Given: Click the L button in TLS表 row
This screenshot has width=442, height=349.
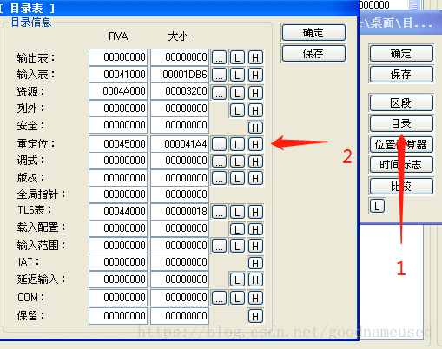Looking at the screenshot, I should coord(237,212).
